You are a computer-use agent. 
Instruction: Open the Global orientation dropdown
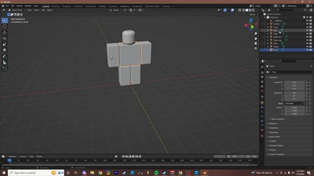pyautogui.click(x=116, y=10)
